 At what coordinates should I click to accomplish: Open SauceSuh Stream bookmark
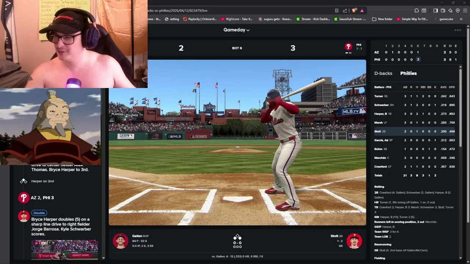coord(350,19)
